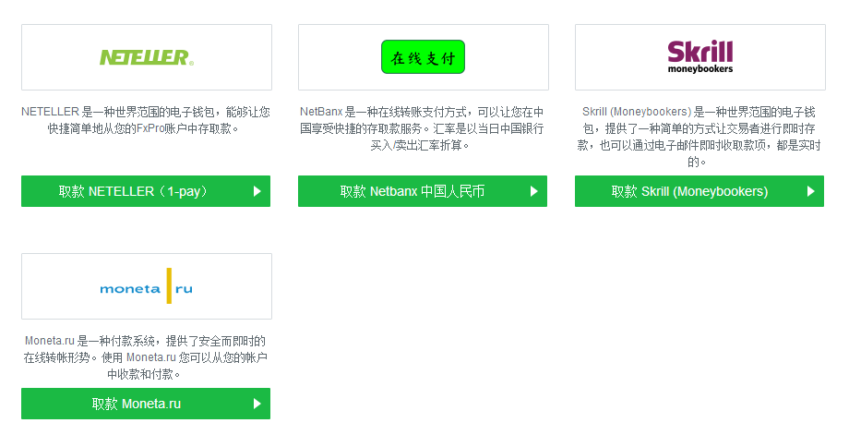Open the Moneta.ru link after 使用
Viewport: 849px width, 435px height.
point(150,357)
